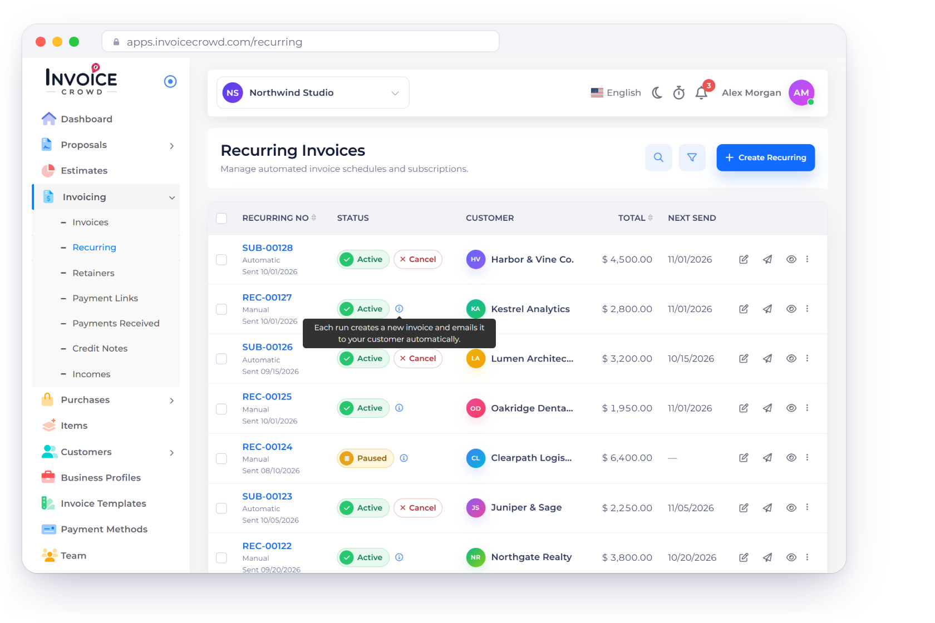Select the SUB-00128 row checkbox
This screenshot has height=623, width=935.
pyautogui.click(x=222, y=260)
